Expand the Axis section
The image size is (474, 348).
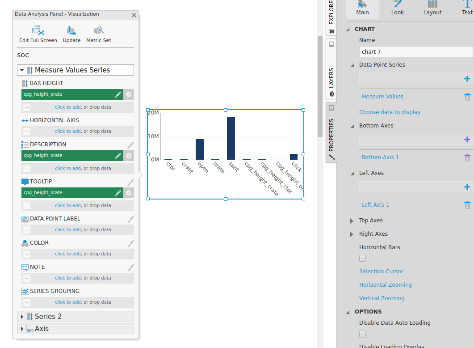click(22, 329)
